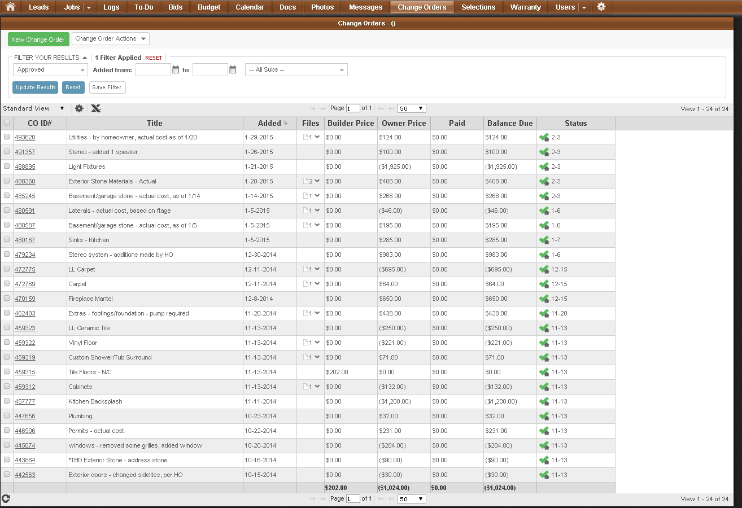Select the checkbox for CO 442563
This screenshot has width=742, height=508.
(7, 474)
